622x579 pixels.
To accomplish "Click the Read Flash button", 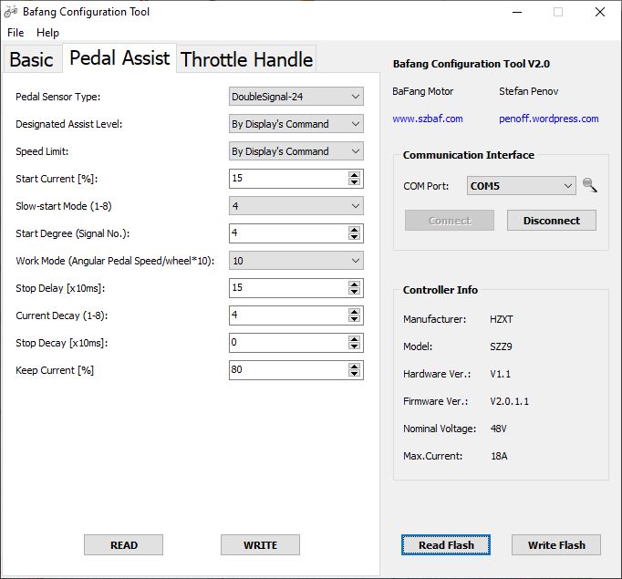I will [x=446, y=545].
